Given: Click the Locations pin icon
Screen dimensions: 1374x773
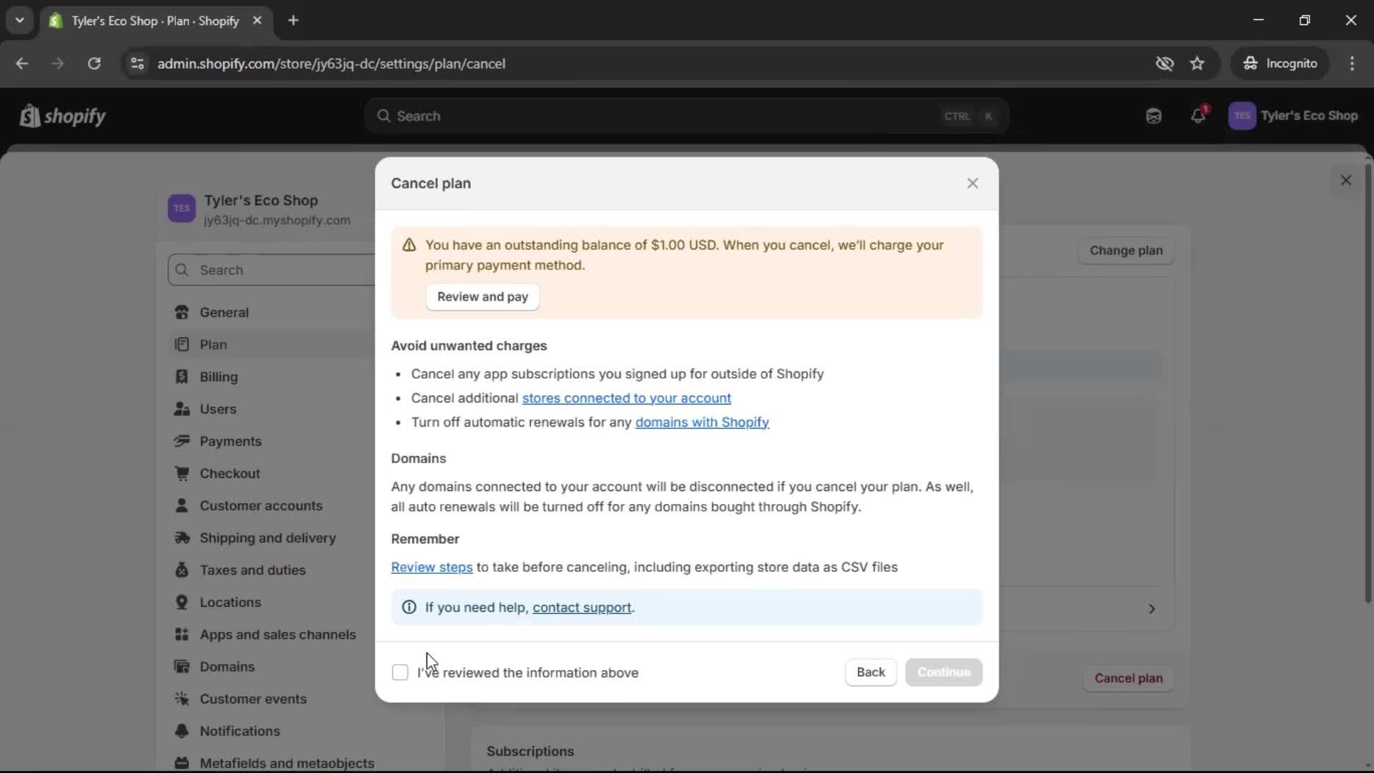Looking at the screenshot, I should 182,602.
